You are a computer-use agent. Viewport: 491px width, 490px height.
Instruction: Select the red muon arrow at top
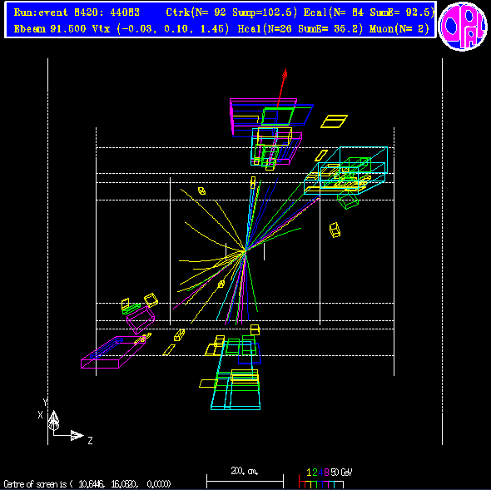tap(282, 88)
